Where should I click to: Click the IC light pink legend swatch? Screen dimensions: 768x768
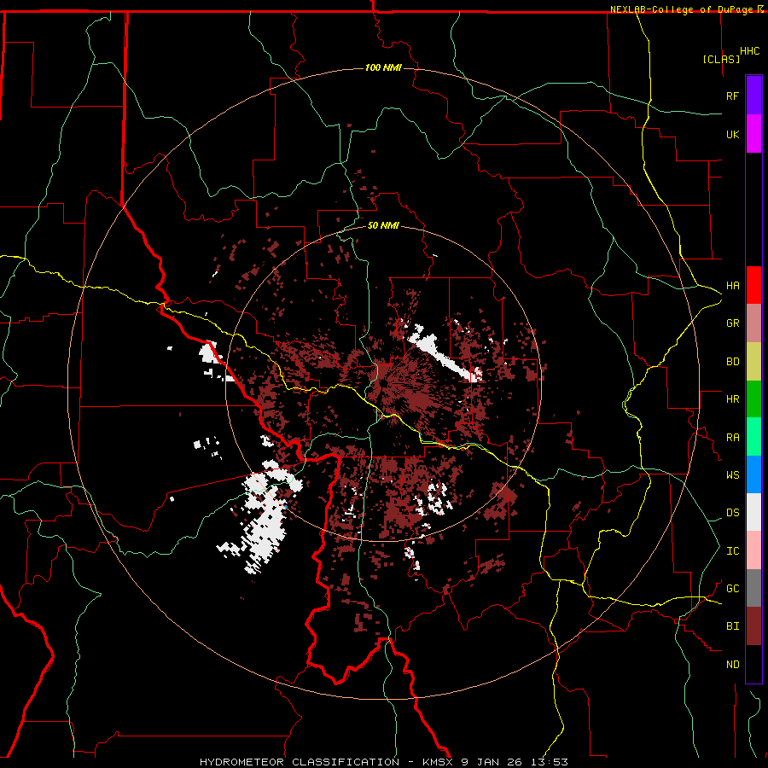pos(753,550)
